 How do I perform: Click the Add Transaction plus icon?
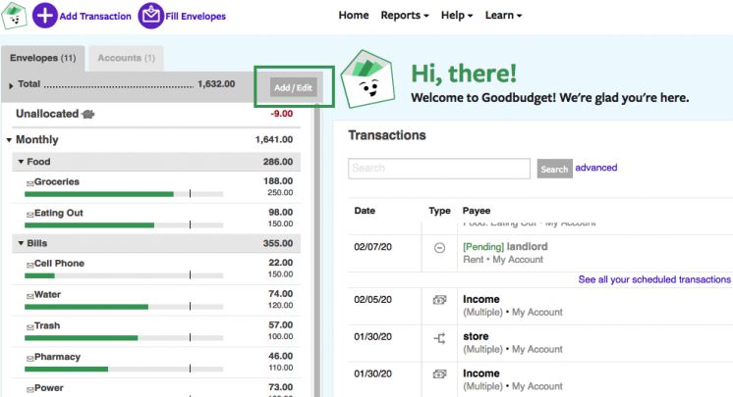click(45, 16)
